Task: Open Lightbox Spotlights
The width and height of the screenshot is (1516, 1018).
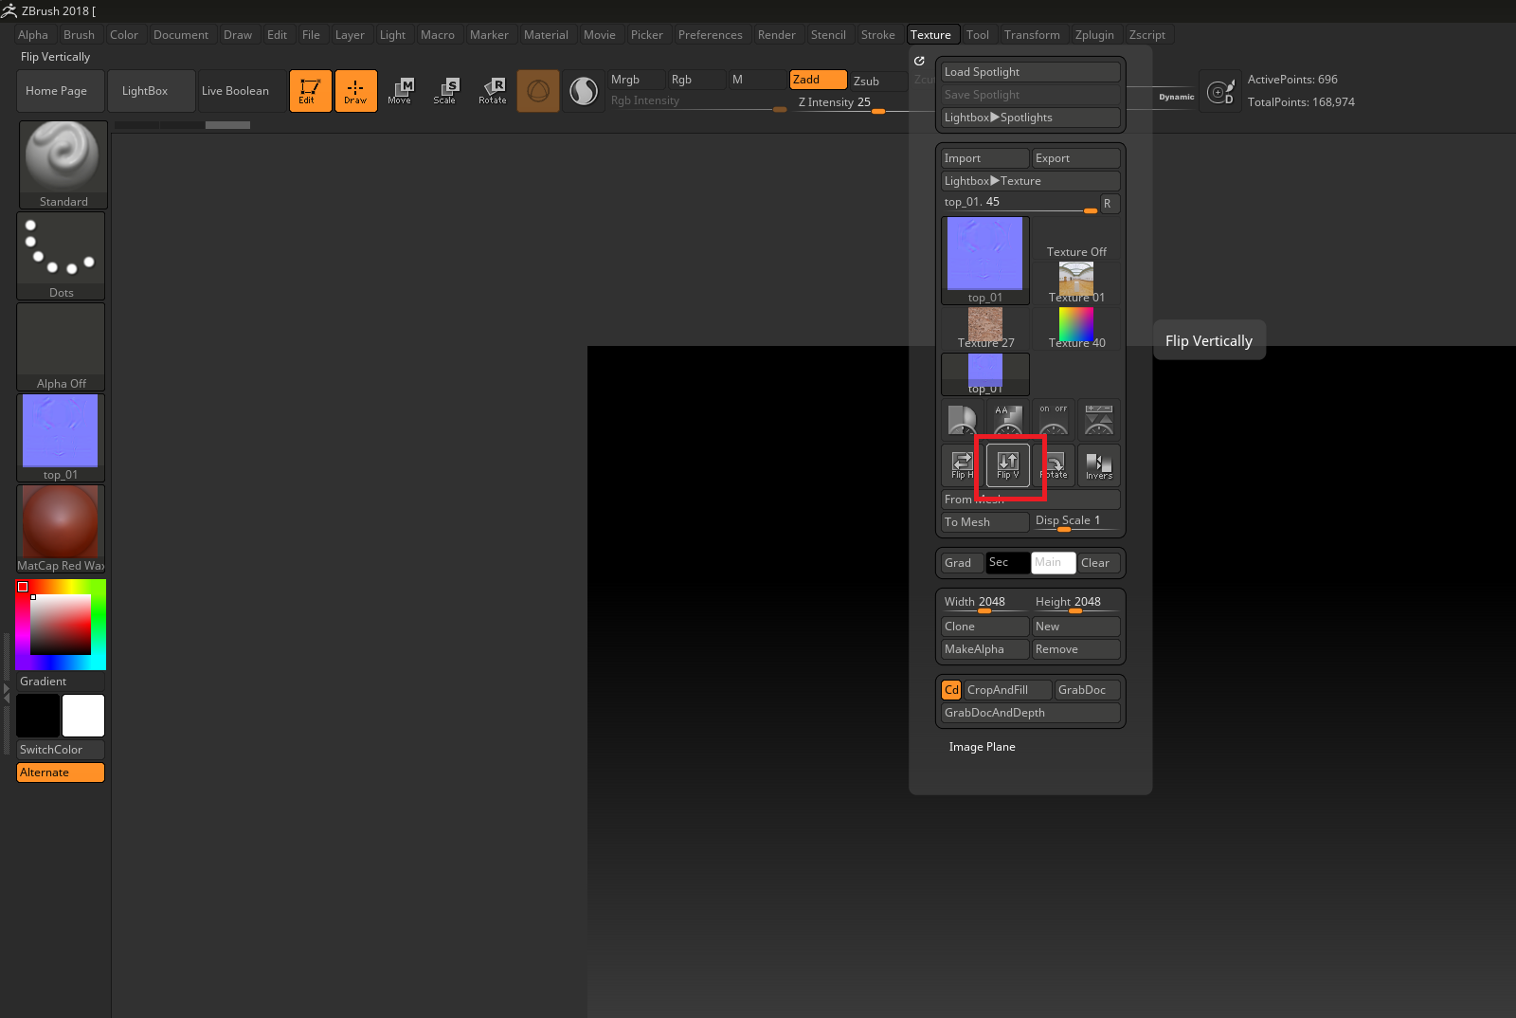Action: [x=1031, y=118]
